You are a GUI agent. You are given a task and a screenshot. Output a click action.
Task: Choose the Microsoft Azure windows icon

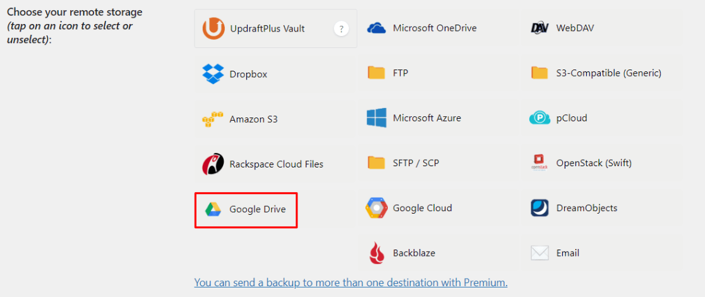[377, 118]
